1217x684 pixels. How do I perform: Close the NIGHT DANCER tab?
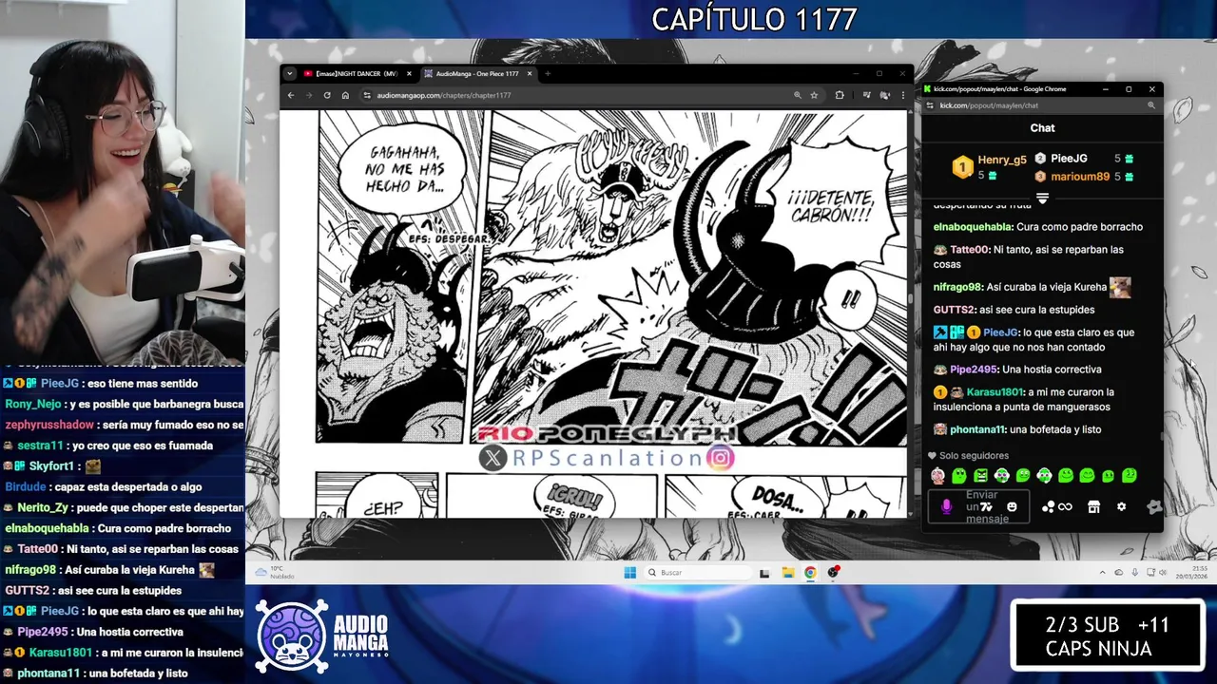coord(409,74)
